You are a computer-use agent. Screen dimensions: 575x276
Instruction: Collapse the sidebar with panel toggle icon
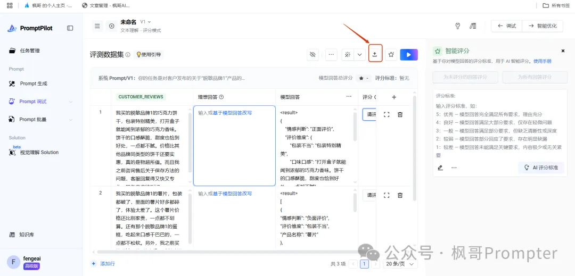coord(70,28)
